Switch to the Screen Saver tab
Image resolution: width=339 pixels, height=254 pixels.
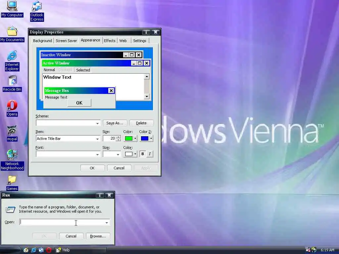(66, 41)
